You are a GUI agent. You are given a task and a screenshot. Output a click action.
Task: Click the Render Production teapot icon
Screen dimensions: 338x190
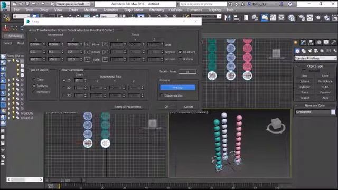coord(318,17)
